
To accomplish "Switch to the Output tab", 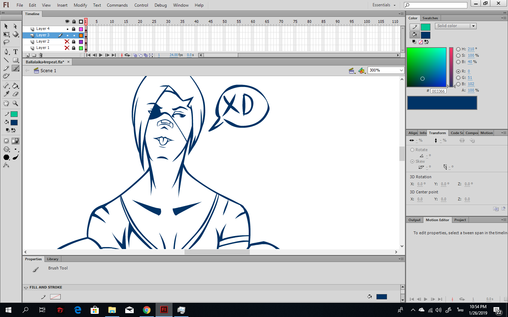I will pos(415,220).
